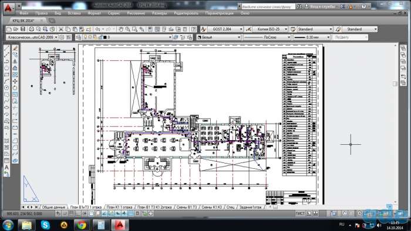Select the Explode modify tool
The height and width of the screenshot is (231, 411).
click(x=15, y=161)
